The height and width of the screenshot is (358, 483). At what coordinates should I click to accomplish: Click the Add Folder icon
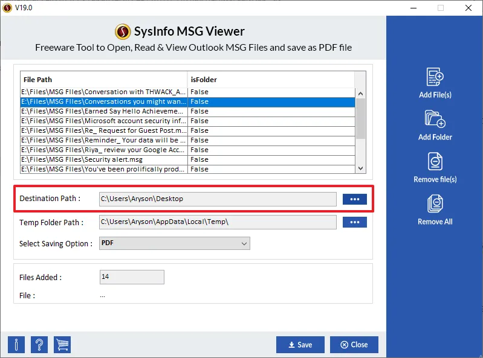click(435, 120)
